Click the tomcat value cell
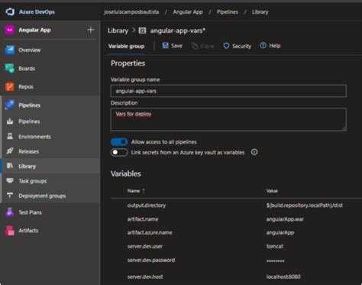 tap(275, 246)
